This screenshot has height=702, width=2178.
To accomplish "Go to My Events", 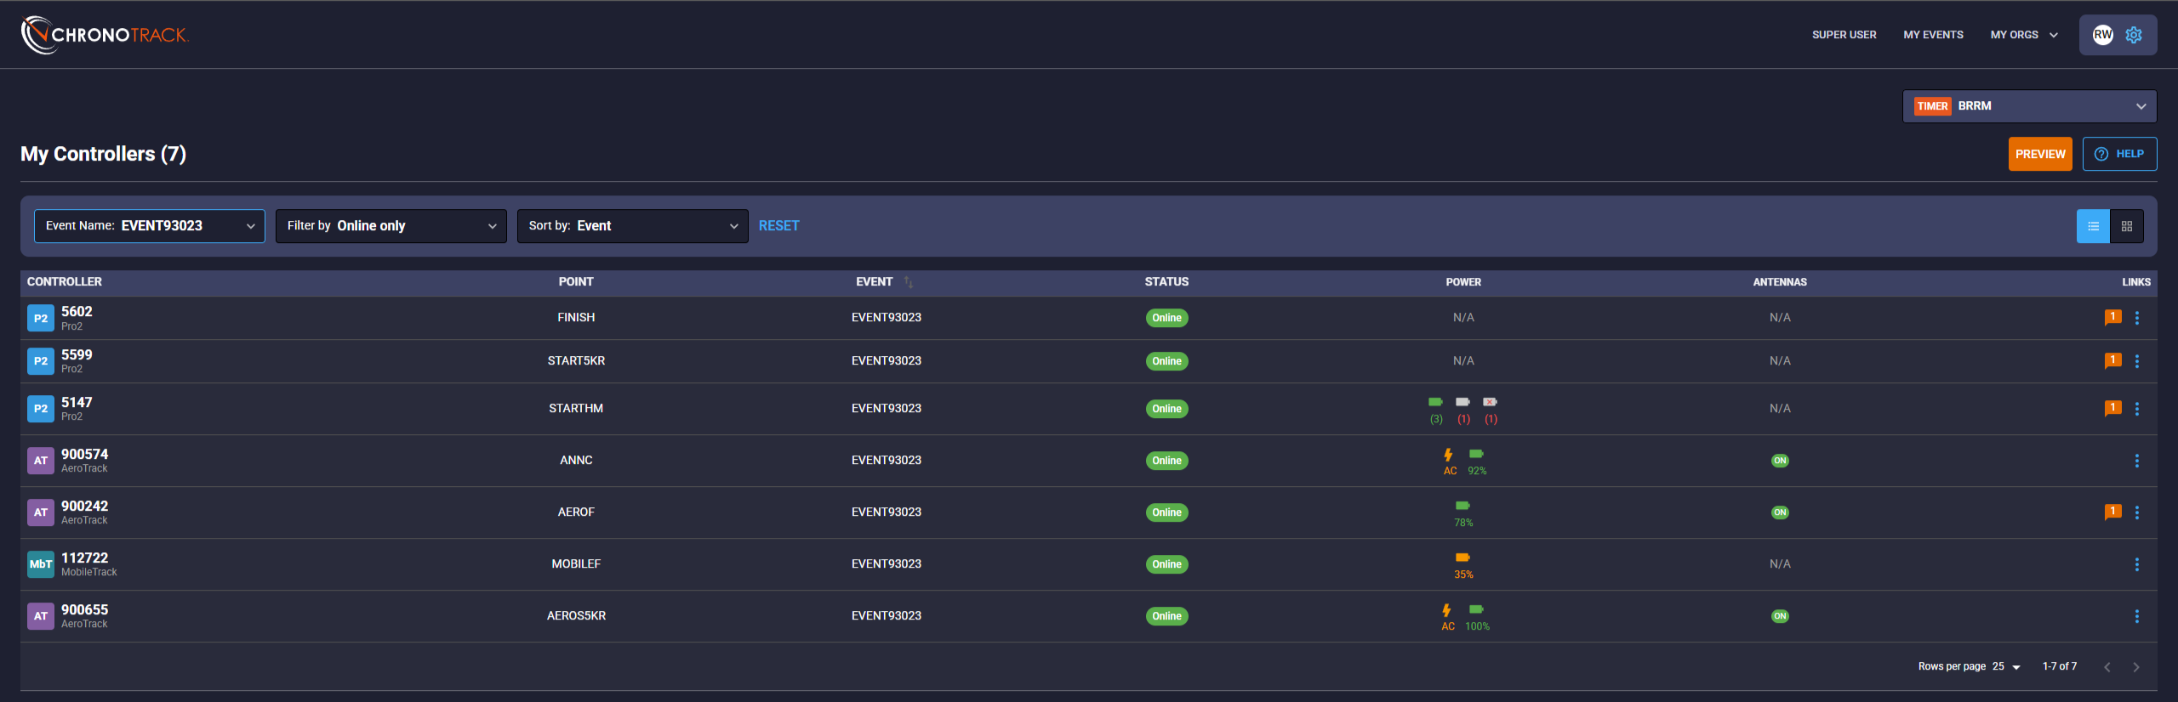I will coord(1933,35).
